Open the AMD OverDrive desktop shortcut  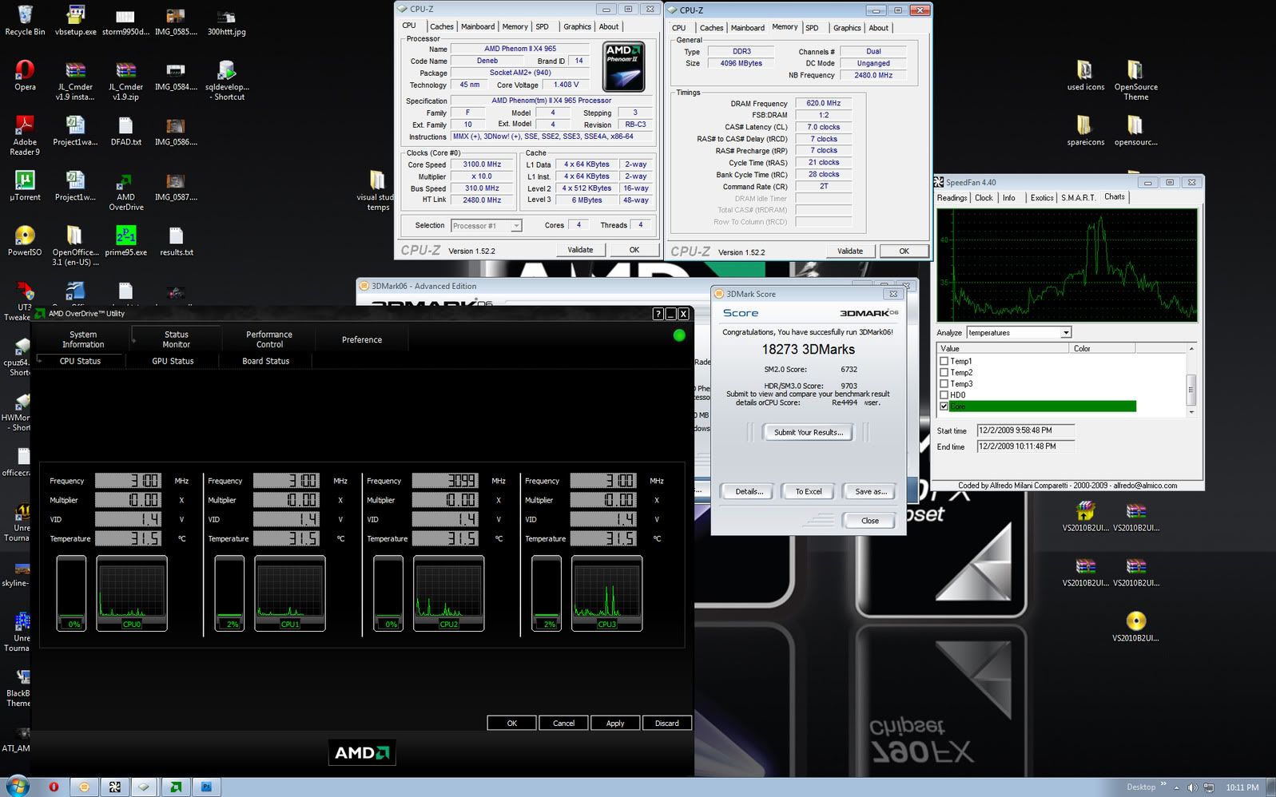tap(125, 184)
